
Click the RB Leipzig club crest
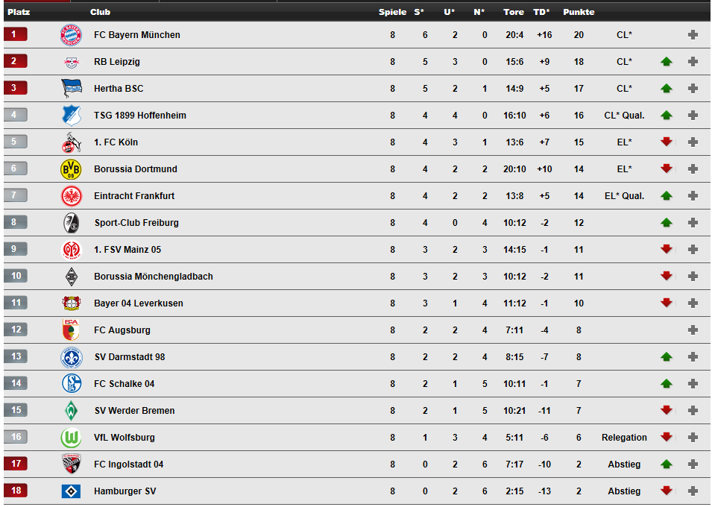tap(71, 62)
